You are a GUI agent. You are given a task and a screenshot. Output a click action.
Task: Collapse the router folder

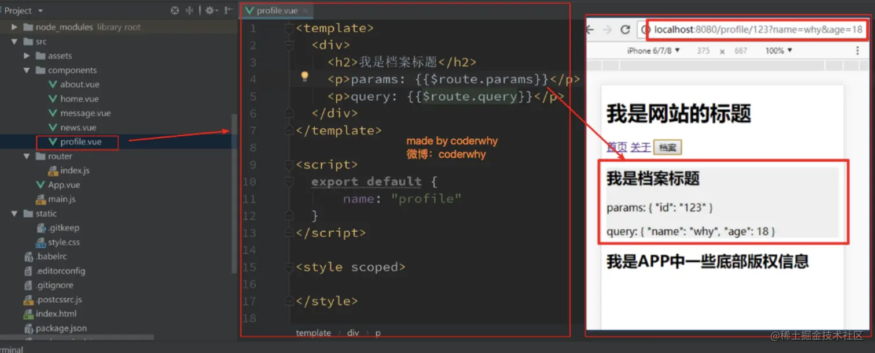click(27, 157)
